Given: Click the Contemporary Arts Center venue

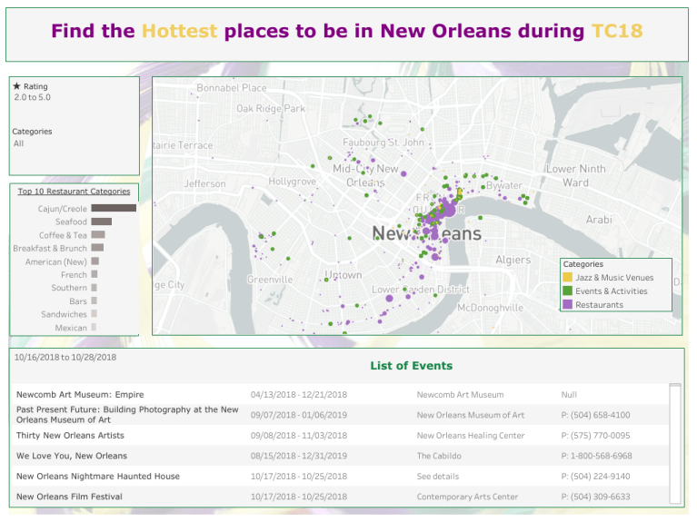Looking at the screenshot, I should pyautogui.click(x=467, y=497).
